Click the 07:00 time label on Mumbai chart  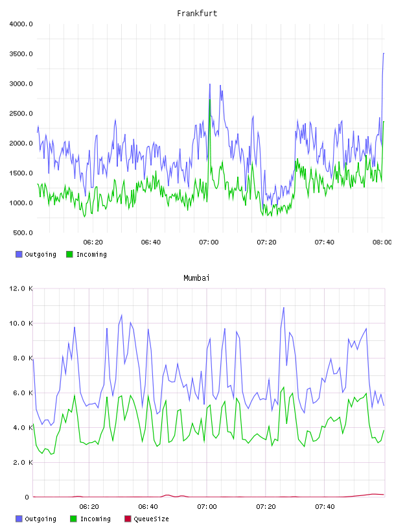coord(207,507)
